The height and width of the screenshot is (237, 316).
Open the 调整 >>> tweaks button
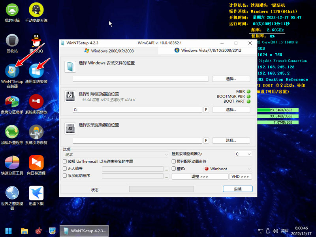tap(200, 177)
